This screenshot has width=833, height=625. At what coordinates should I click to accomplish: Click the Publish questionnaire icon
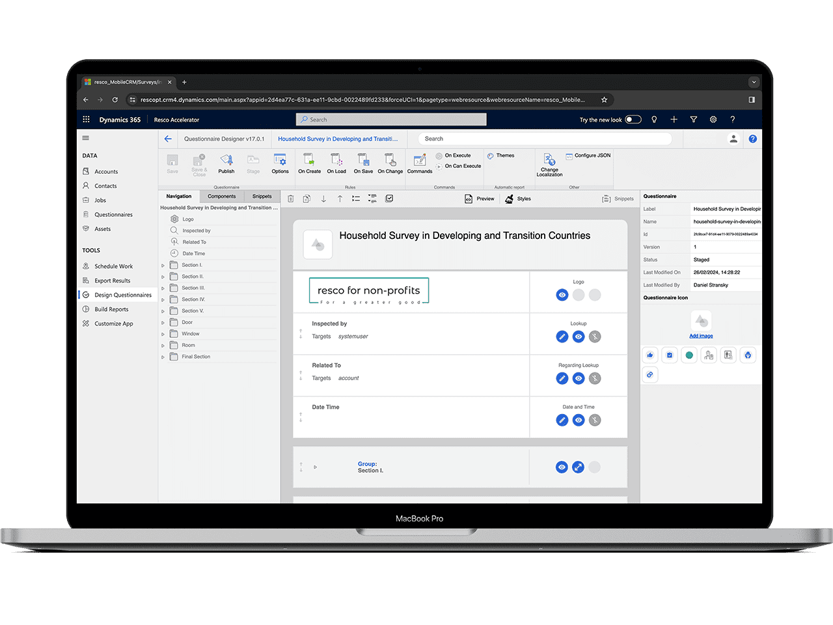[226, 160]
